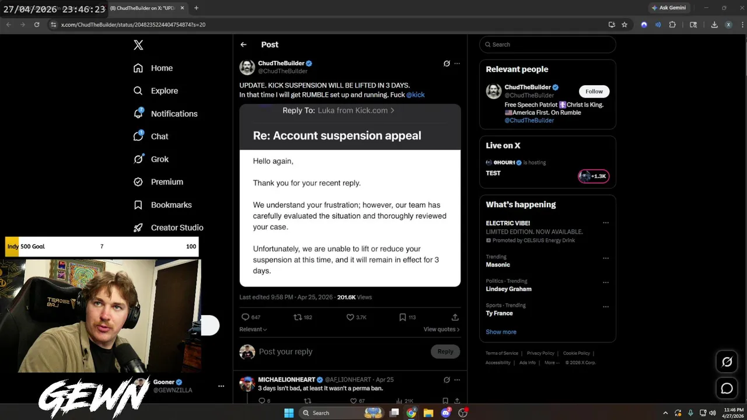
Task: Open the Terms of Service link
Action: [502, 353]
